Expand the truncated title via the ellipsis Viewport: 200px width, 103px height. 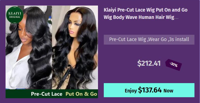tap(177, 17)
